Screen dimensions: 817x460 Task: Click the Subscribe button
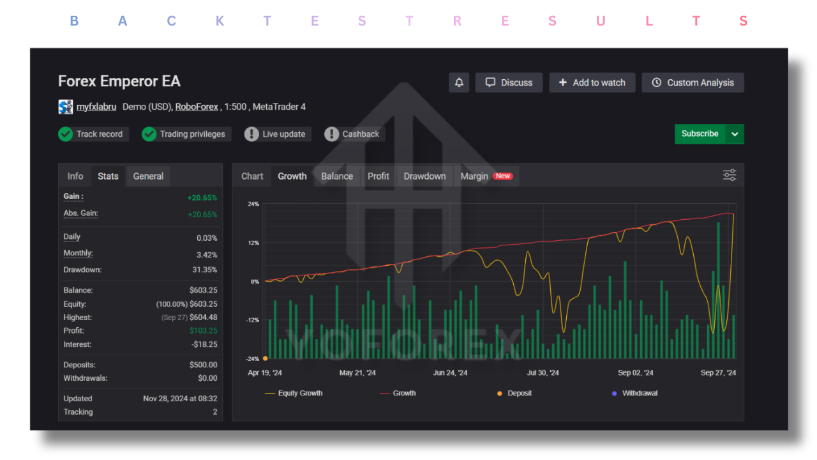click(700, 134)
